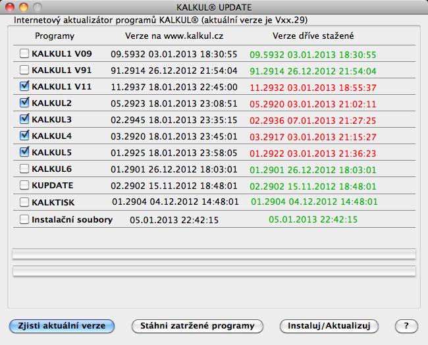Uncheck the KALKUL1 V11 checkbox
Viewport: 428px width, 345px height.
[24, 86]
